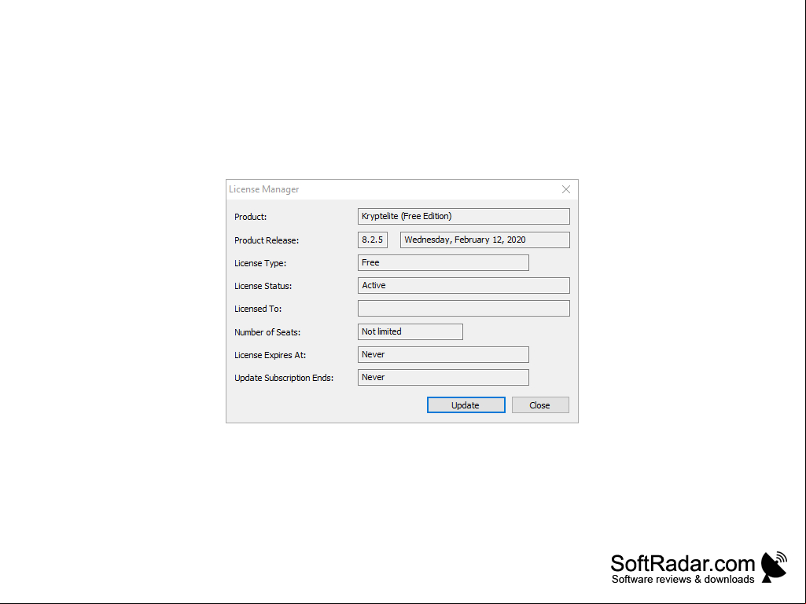Click the Close button

tap(540, 404)
